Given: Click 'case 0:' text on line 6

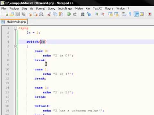Looking at the screenshot, I should coord(42,51).
